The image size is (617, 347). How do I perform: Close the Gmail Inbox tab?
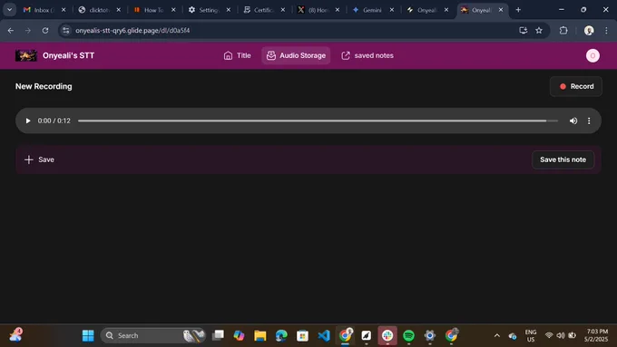[x=64, y=10]
